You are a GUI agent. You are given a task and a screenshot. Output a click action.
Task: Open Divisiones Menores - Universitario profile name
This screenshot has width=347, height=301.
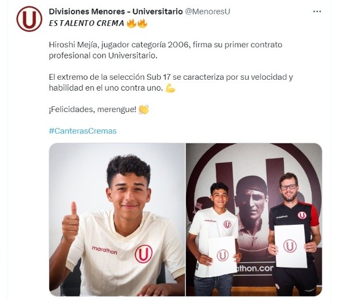[116, 12]
